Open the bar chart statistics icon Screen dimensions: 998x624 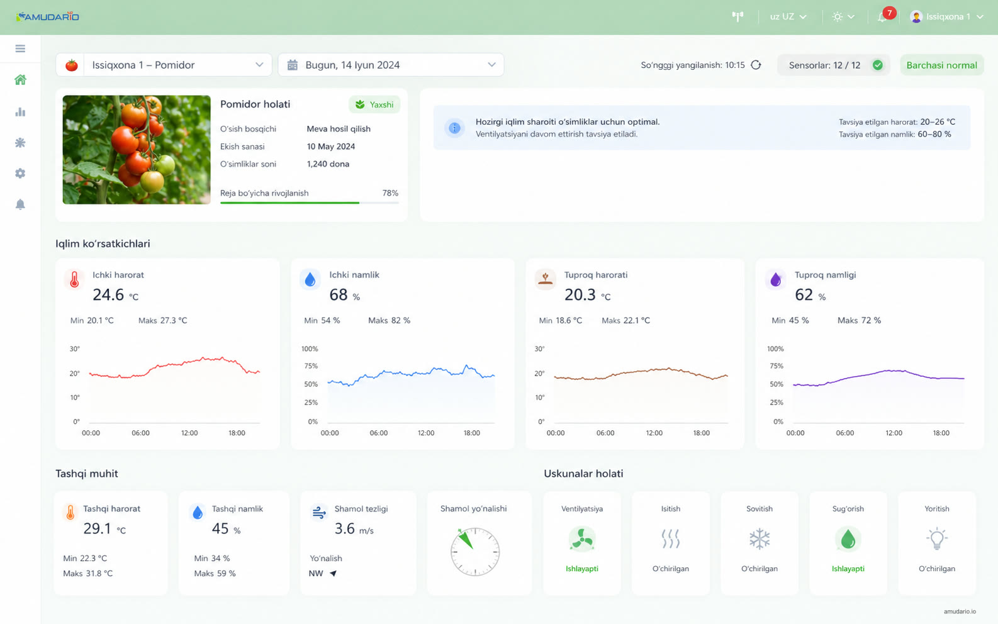(x=20, y=112)
